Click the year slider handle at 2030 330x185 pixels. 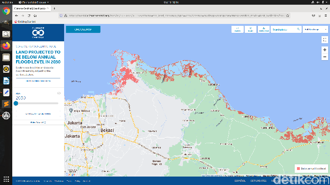pos(16,103)
